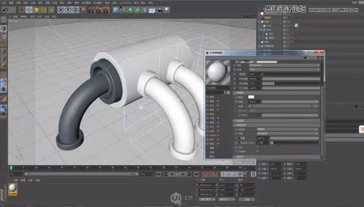
Task: Jump to the timeline start
Action: [158, 174]
